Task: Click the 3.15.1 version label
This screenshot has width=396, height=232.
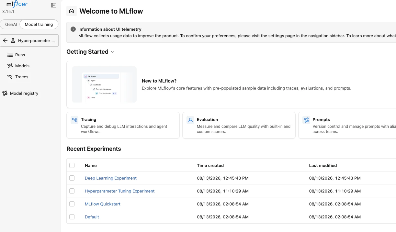Action: point(8,11)
